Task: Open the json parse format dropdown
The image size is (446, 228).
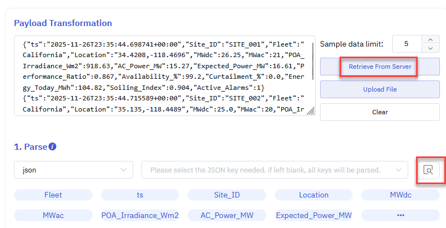Action: point(73,170)
